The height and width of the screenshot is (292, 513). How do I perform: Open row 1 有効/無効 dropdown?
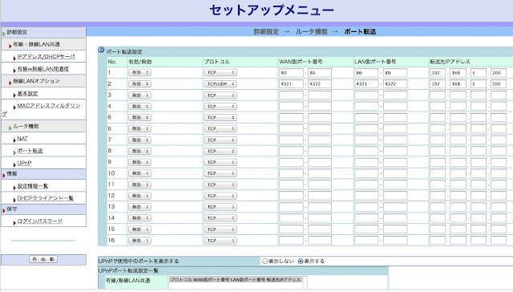[x=139, y=73]
